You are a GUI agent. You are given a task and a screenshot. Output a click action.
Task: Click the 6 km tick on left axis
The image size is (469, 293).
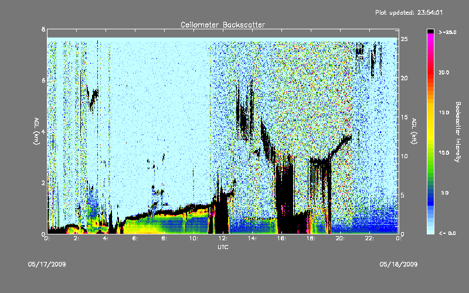[43, 80]
